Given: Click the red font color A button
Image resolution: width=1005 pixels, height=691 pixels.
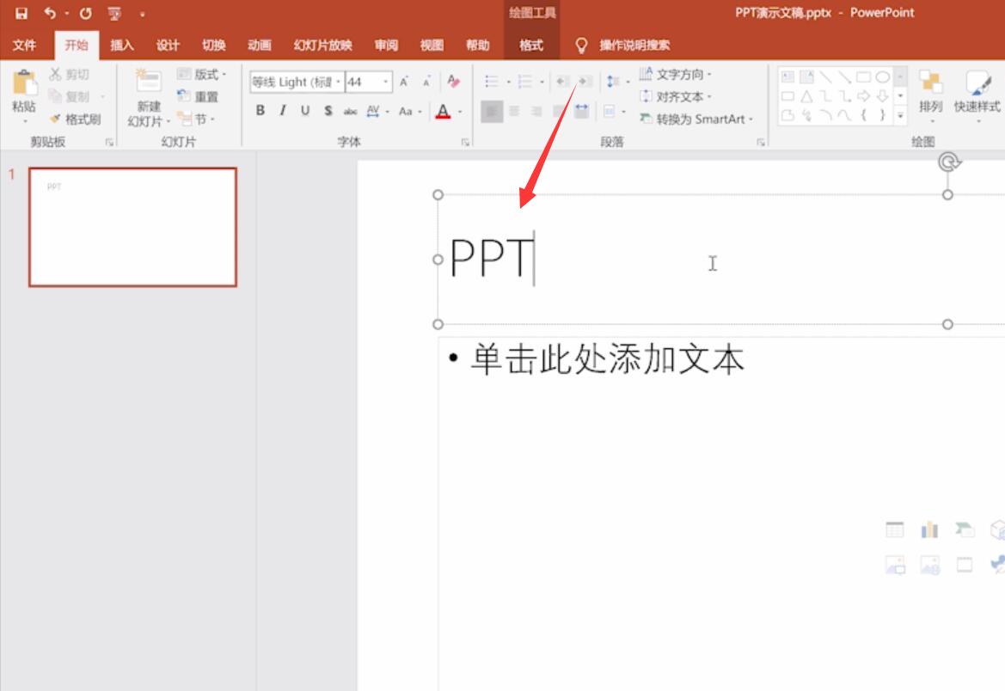Looking at the screenshot, I should pos(443,112).
